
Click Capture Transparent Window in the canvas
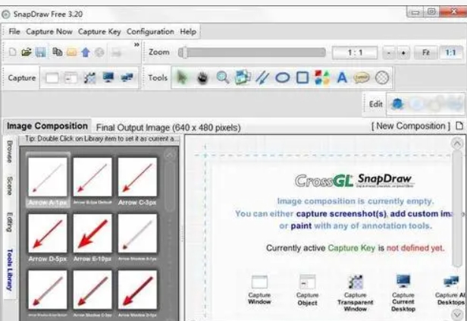[355, 293]
